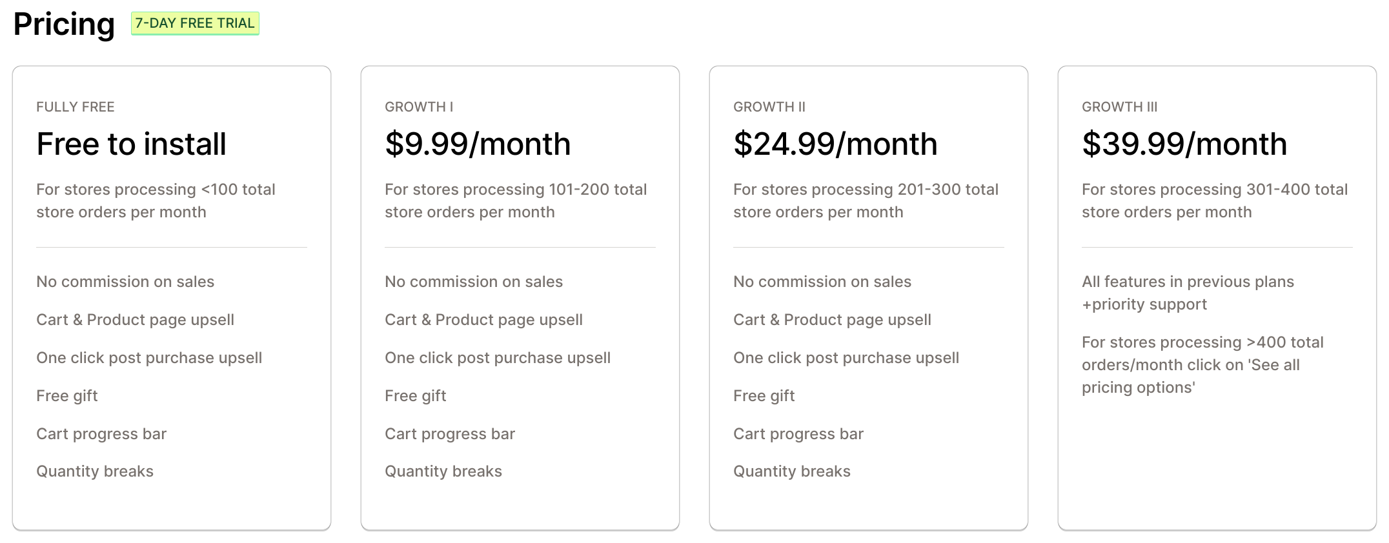Click 'Cart & Product page upsell' in Growth II
1389x543 pixels.
coord(832,320)
